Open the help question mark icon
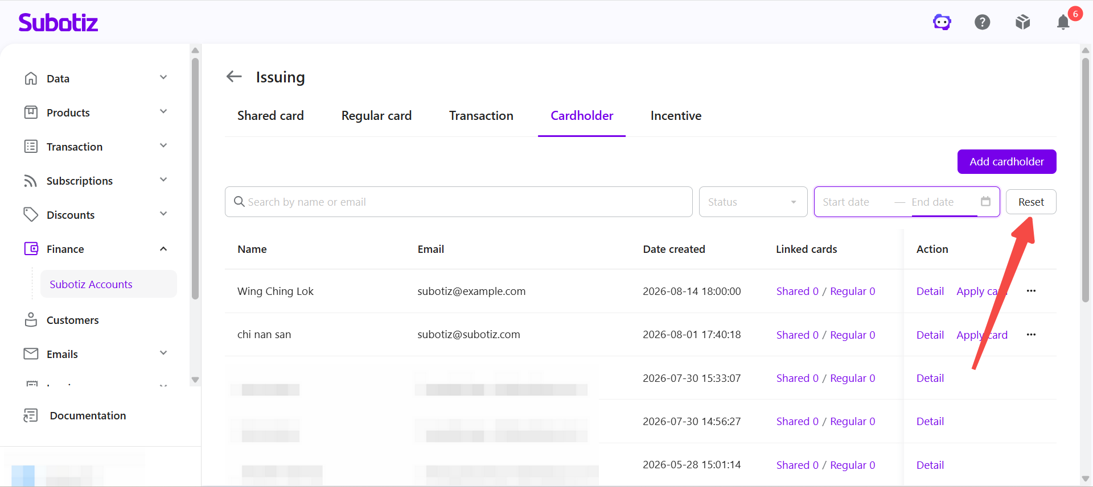 click(x=983, y=22)
